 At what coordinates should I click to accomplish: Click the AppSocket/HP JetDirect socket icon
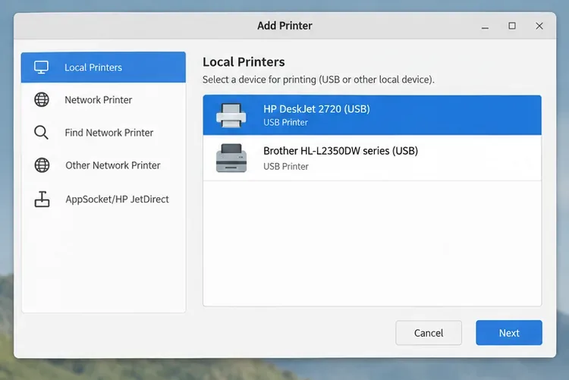[42, 199]
